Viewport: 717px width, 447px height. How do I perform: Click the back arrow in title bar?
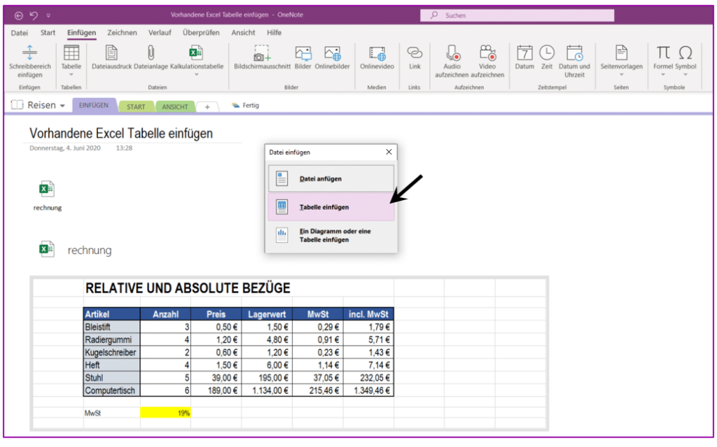click(x=19, y=15)
